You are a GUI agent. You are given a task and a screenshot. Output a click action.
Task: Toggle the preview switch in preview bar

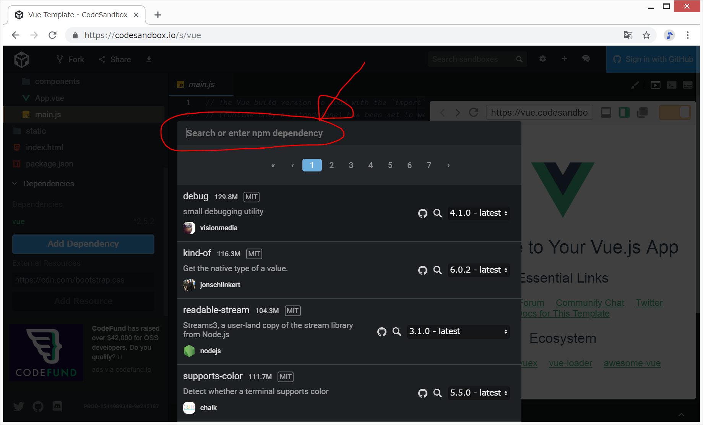675,113
